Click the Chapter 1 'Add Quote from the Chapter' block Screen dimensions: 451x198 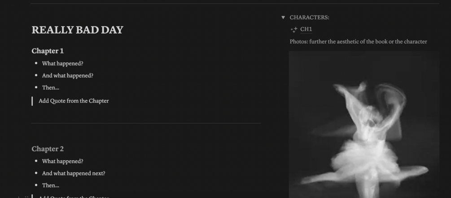point(74,101)
